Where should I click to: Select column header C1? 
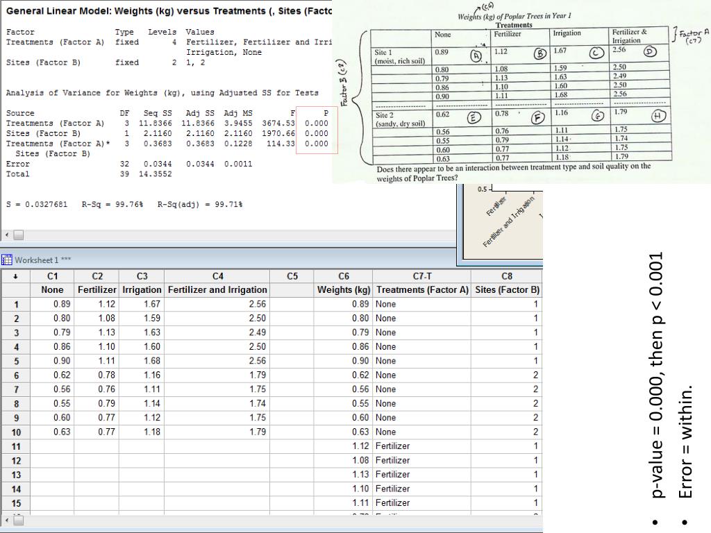[x=52, y=276]
